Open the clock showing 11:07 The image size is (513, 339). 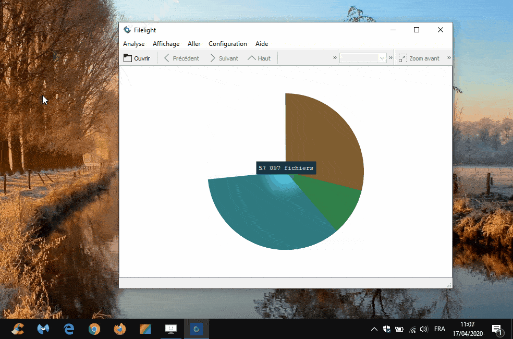(x=468, y=329)
